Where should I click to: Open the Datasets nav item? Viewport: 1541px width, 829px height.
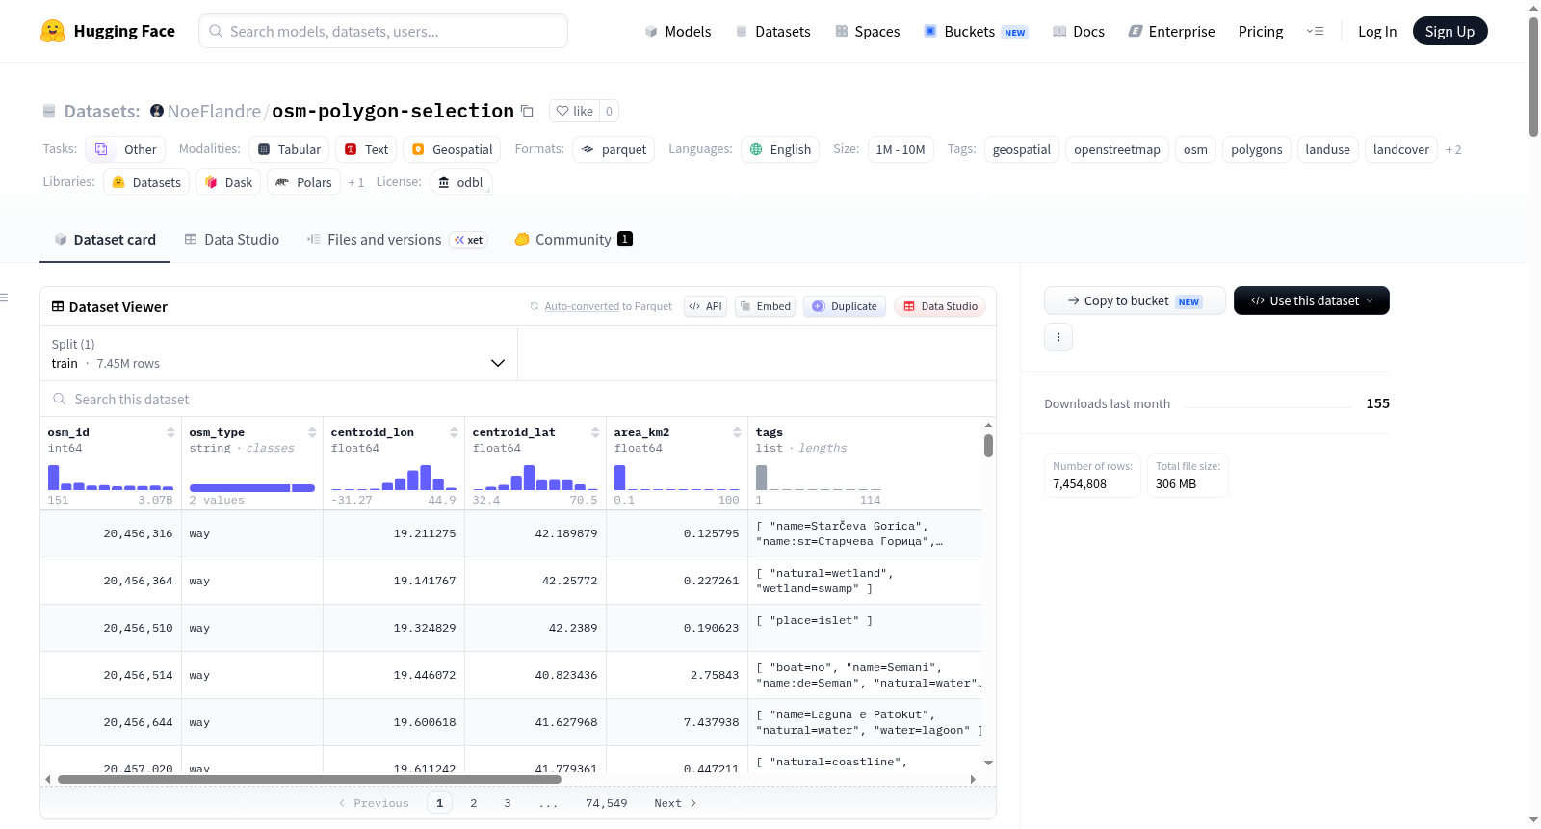click(772, 31)
